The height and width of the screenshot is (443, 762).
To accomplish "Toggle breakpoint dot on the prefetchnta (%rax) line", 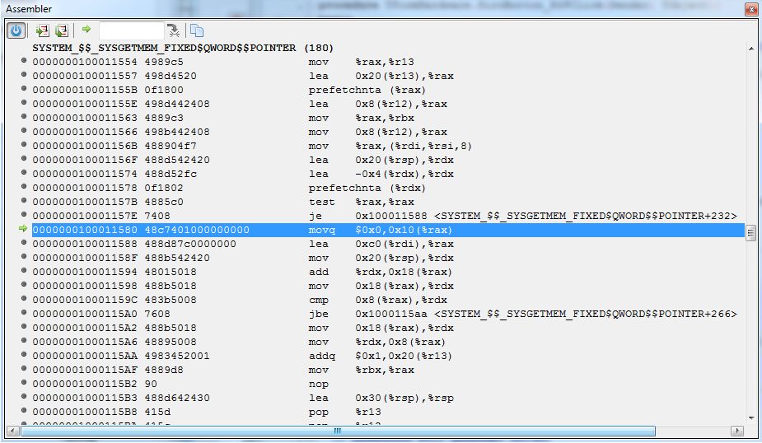I will point(24,90).
